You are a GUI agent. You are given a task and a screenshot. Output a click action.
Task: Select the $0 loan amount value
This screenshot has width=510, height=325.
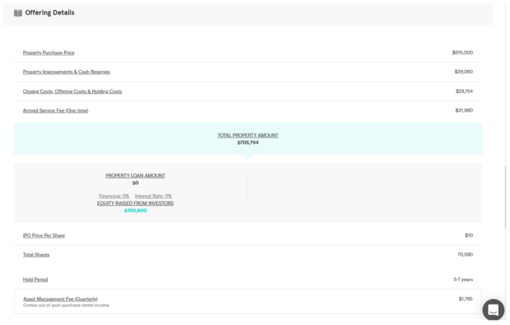coord(135,183)
